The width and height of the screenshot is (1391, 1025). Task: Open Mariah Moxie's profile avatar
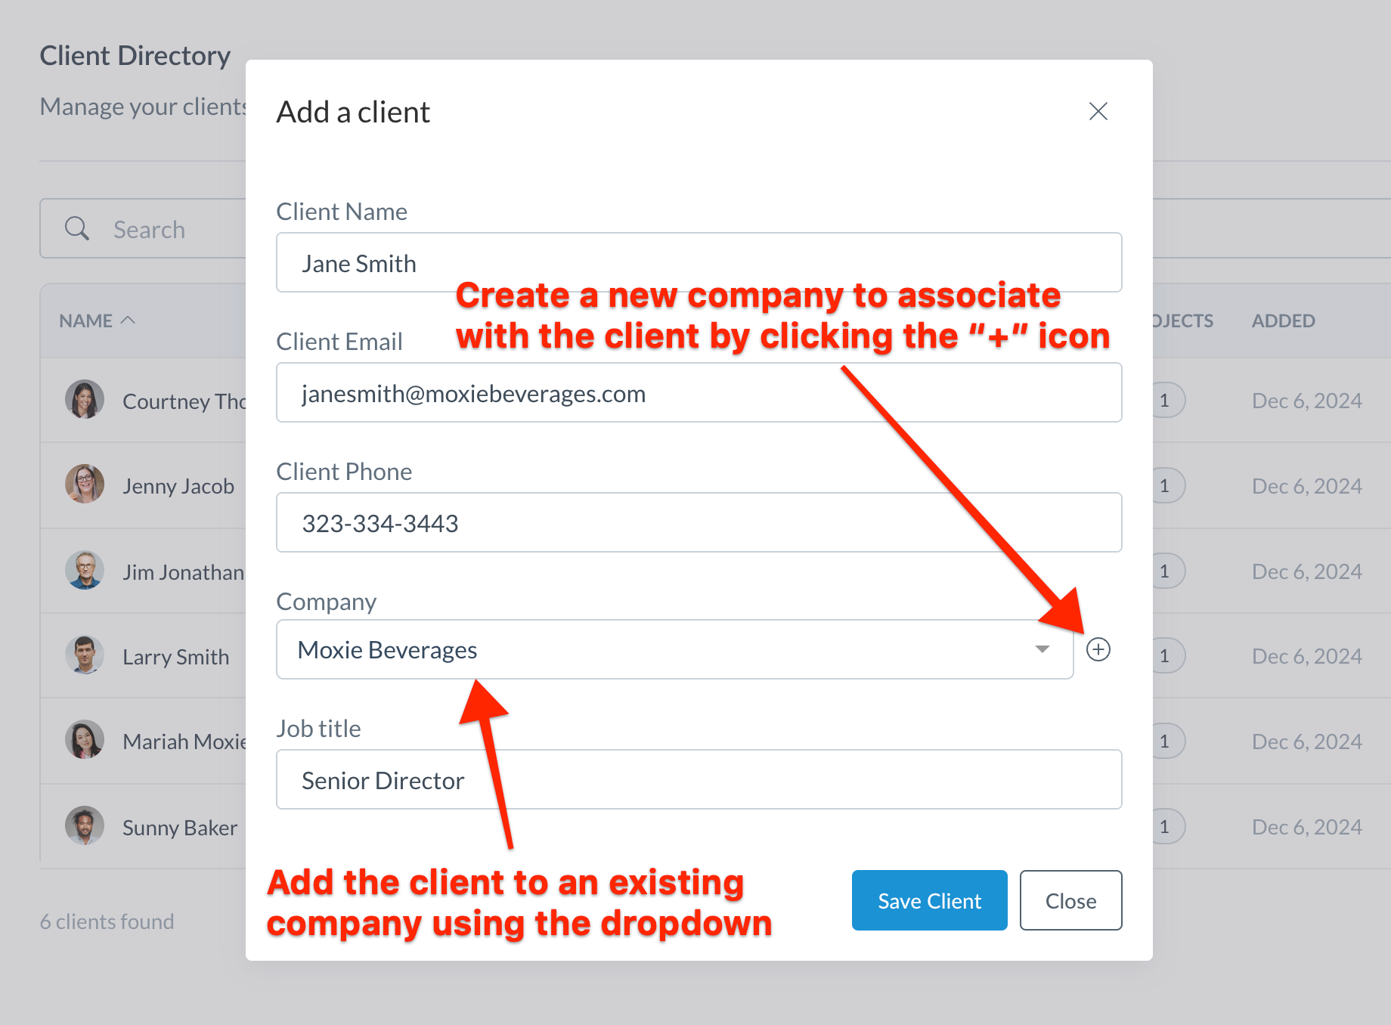pos(85,741)
